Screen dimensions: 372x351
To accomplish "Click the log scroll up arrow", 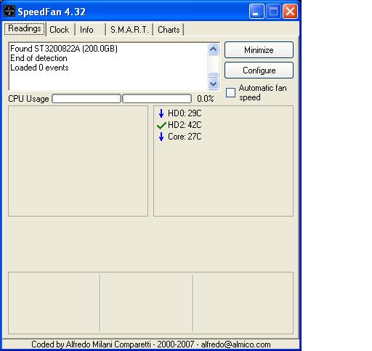I will pyautogui.click(x=213, y=49).
